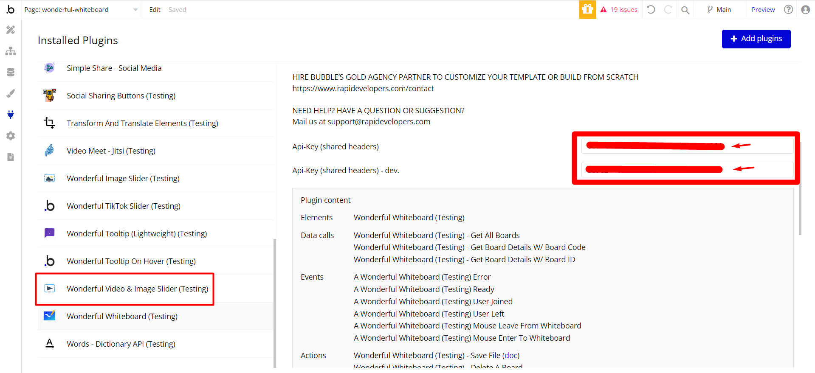815x373 pixels.
Task: Click the support@rapidevelopers.com email text
Action: pos(379,122)
